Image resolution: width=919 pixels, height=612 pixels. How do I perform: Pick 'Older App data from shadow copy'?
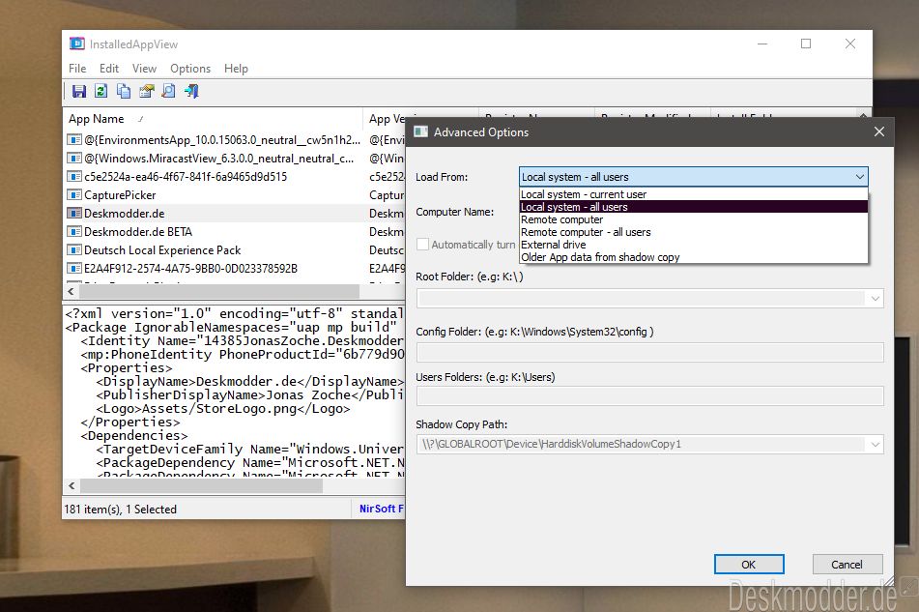693,257
